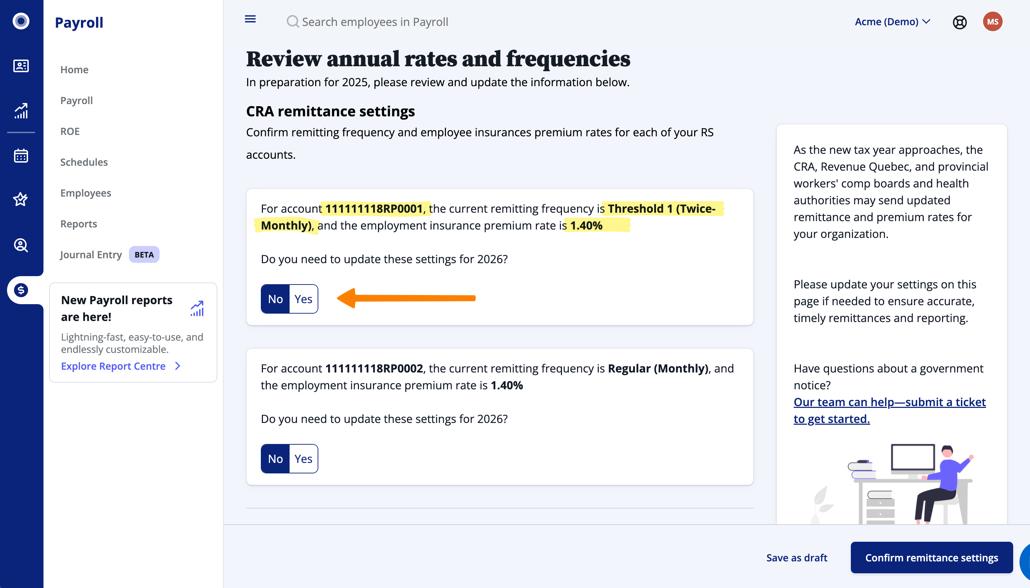1030x588 pixels.
Task: Click the hamburger menu icon
Action: pos(250,19)
